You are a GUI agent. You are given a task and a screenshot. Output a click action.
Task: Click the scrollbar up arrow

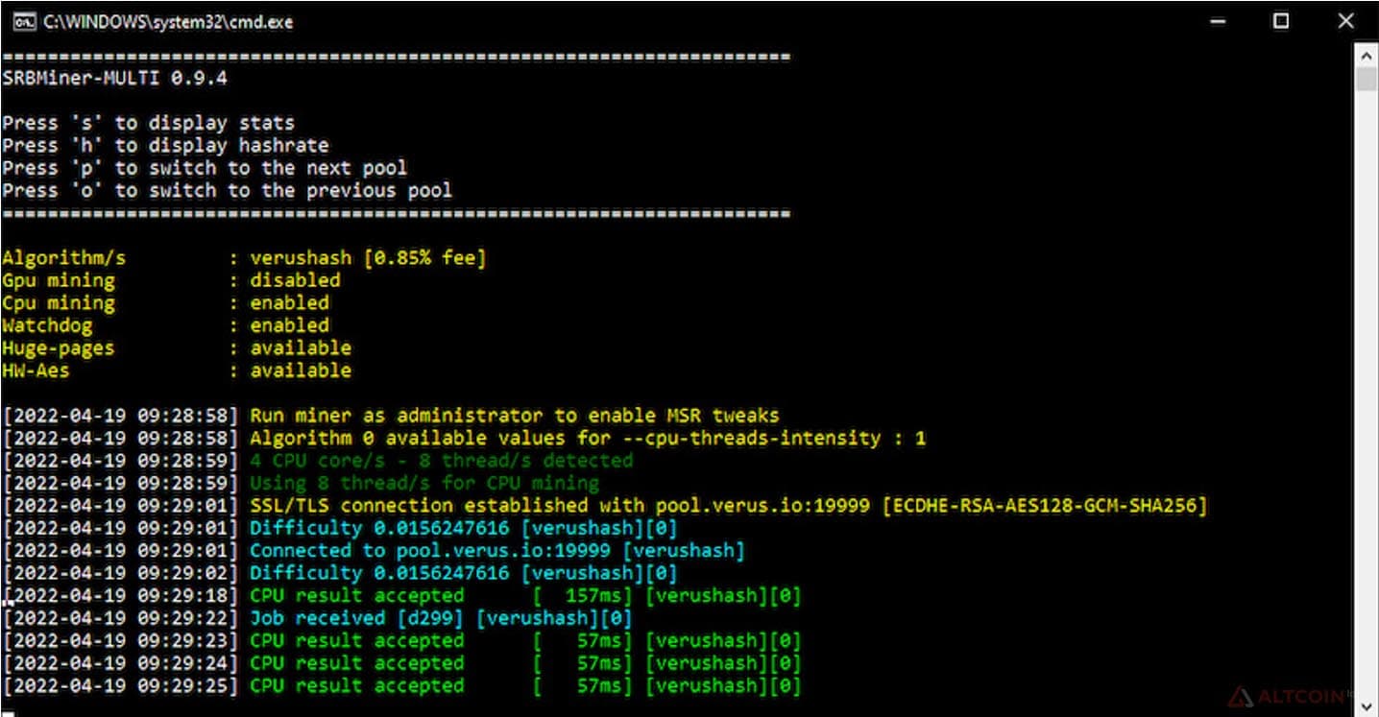tap(1367, 54)
